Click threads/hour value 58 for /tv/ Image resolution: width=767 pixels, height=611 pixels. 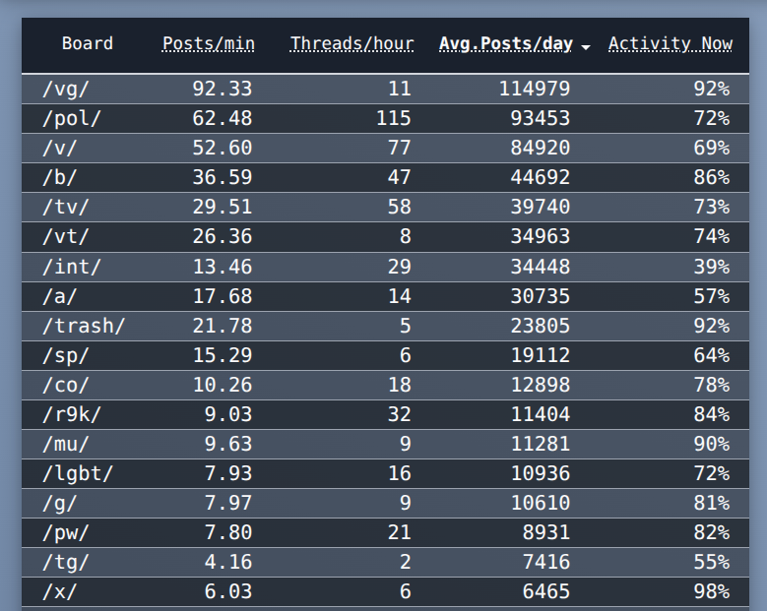point(400,207)
